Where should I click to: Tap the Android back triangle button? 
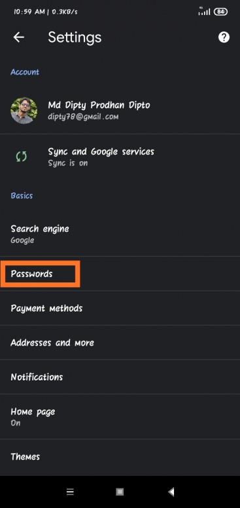pos(171,492)
